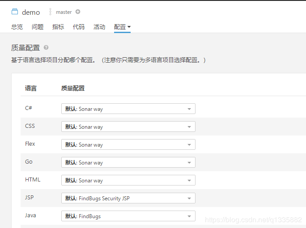Open the HTML quality profile dropdown
The width and height of the screenshot is (306, 228).
click(x=128, y=180)
